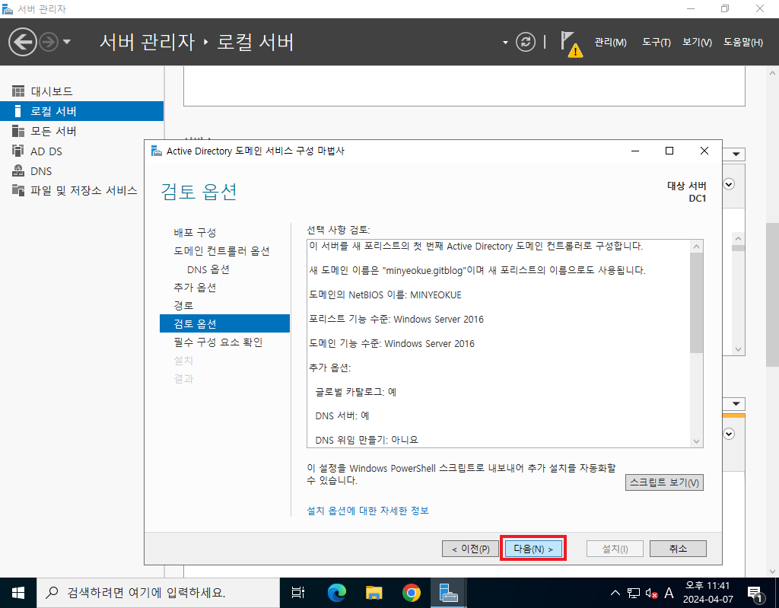
Task: Click the 도메인 기능 수준 line
Action: click(392, 343)
